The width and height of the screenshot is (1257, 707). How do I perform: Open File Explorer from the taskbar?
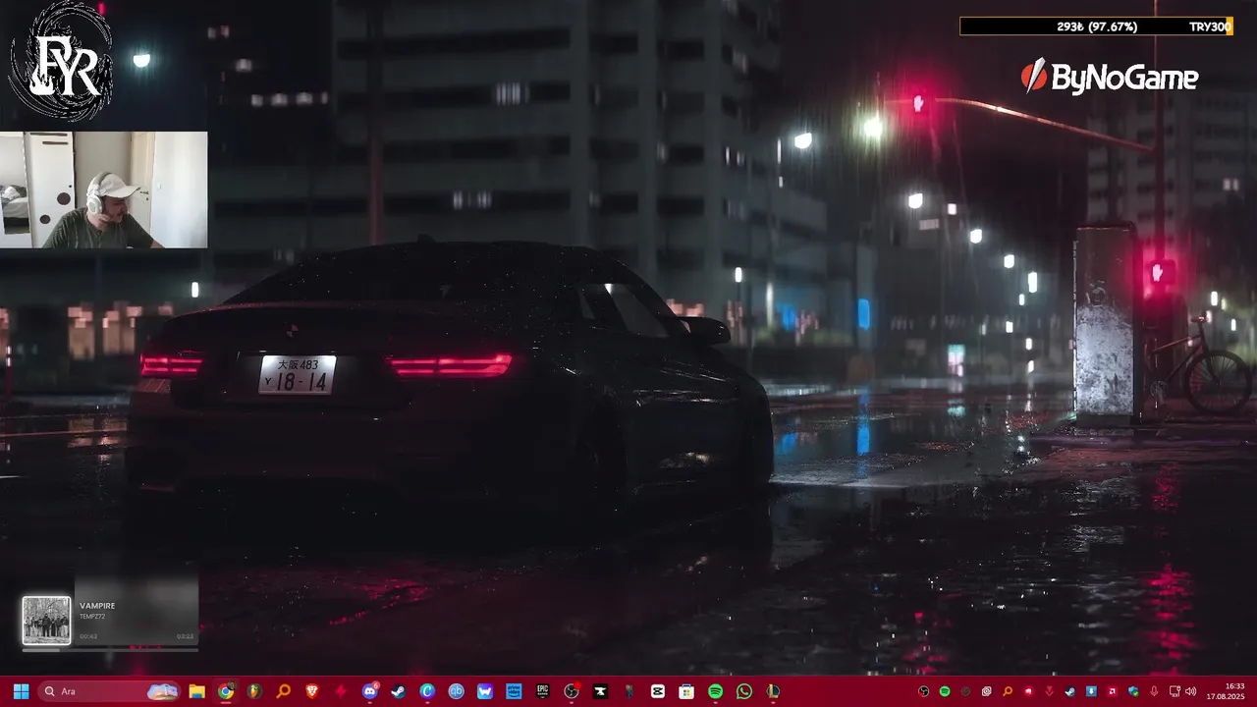tap(196, 691)
